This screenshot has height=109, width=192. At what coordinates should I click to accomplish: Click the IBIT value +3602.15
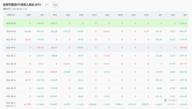[x=40, y=88]
